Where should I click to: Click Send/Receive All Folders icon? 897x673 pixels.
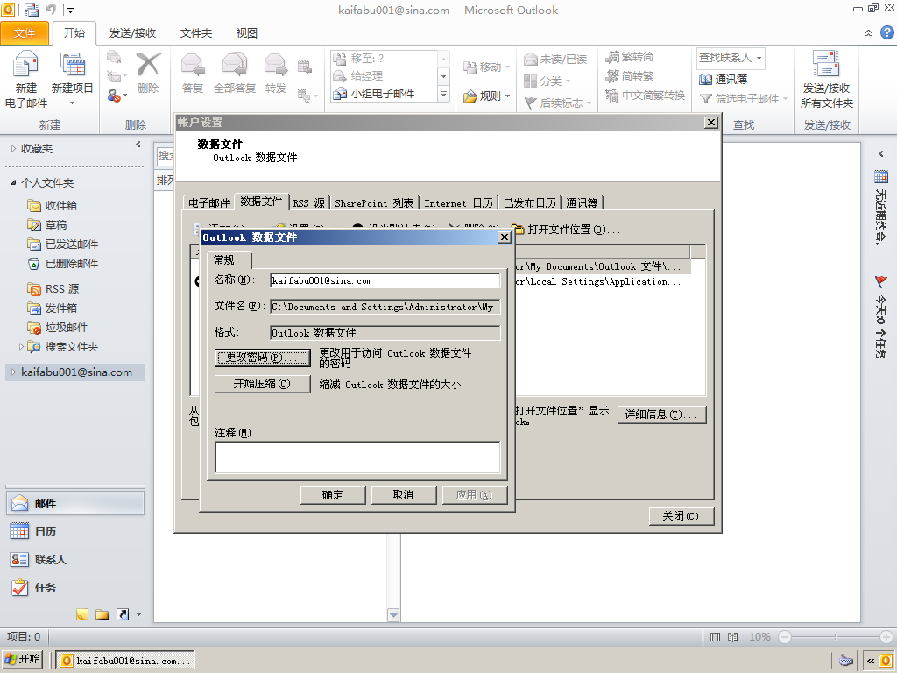pyautogui.click(x=826, y=63)
